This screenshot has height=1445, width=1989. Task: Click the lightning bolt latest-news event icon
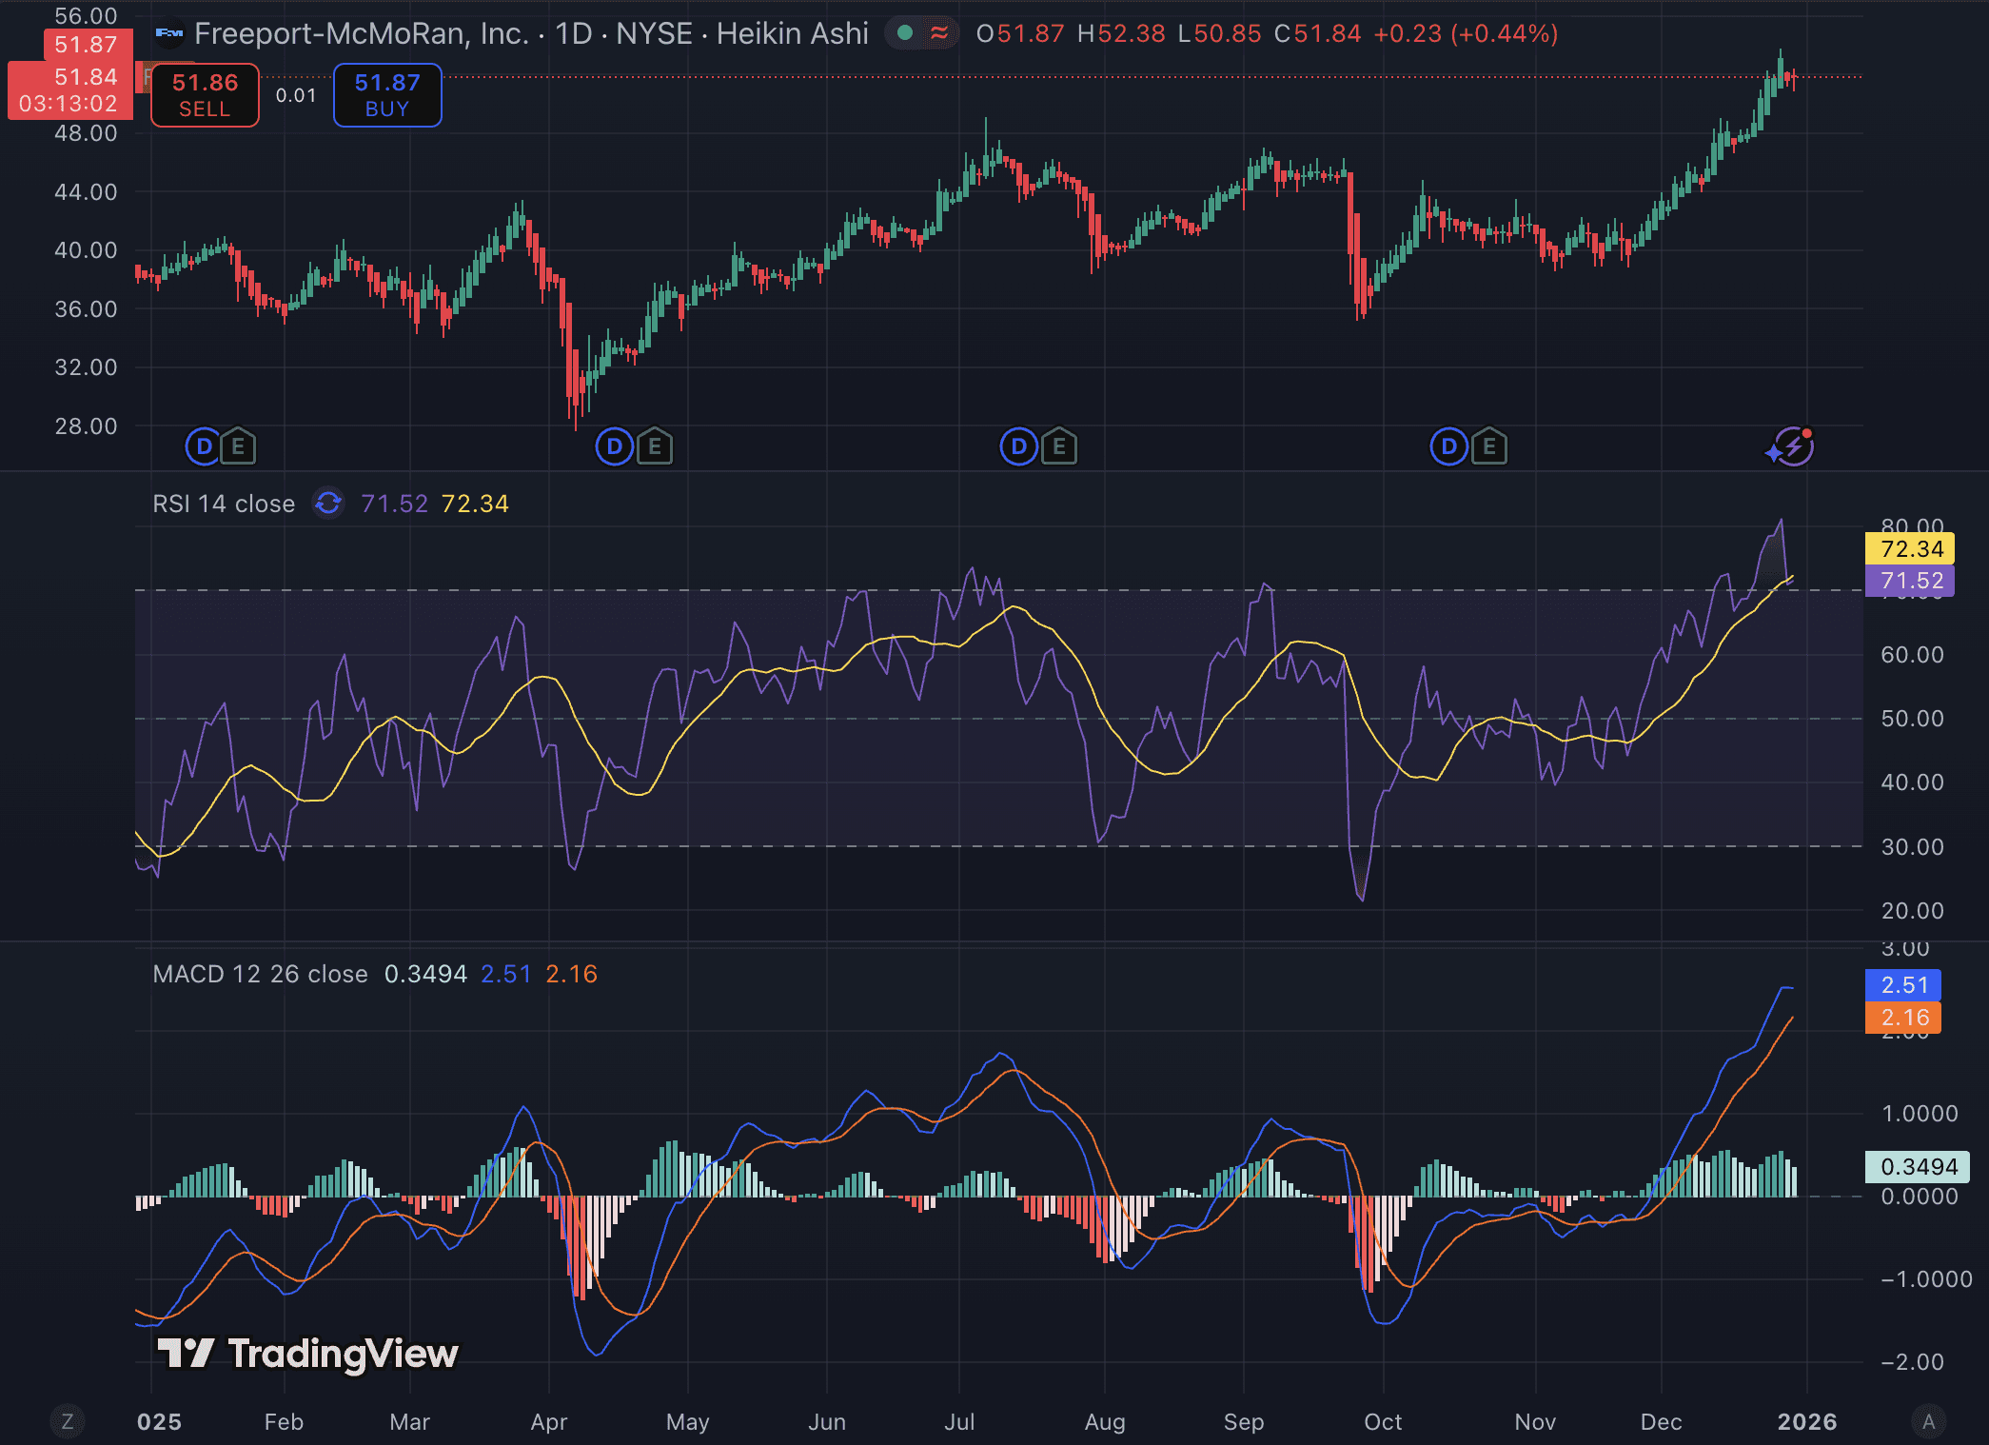click(1793, 445)
